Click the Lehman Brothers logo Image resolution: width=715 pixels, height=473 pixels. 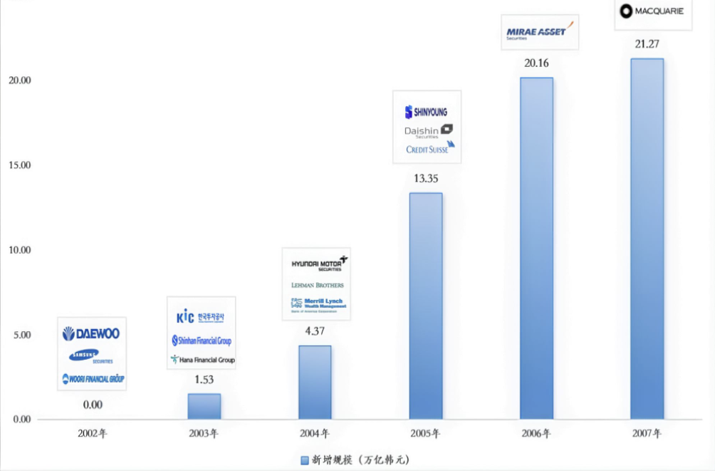318,285
